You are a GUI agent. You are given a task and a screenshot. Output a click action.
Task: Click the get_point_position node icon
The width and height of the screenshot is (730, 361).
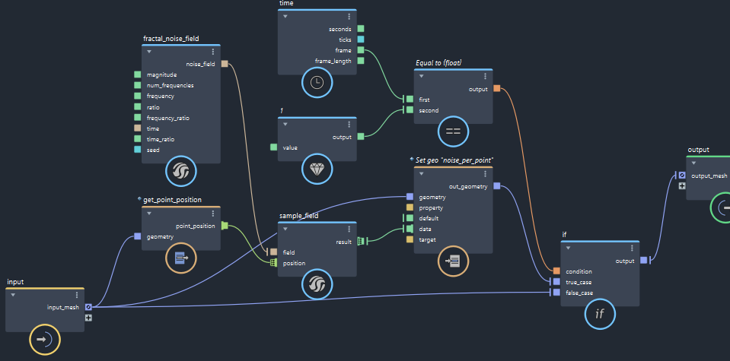click(180, 258)
